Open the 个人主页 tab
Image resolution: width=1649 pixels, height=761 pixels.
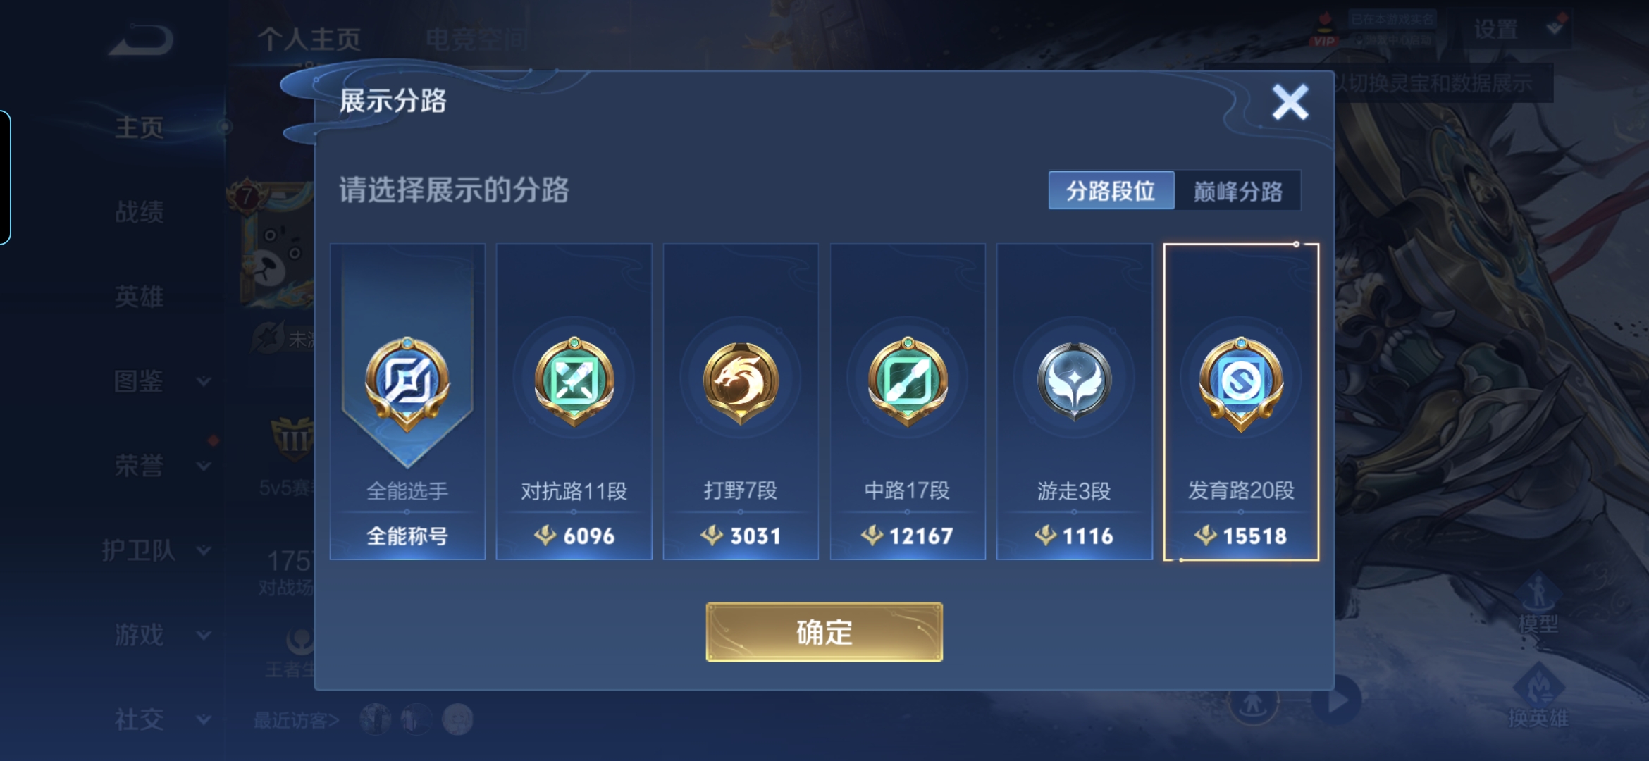(309, 39)
